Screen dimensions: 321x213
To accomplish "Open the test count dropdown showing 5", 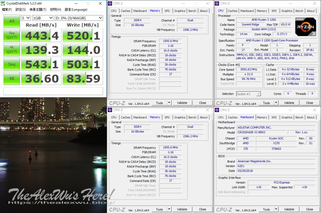I will tap(26, 18).
